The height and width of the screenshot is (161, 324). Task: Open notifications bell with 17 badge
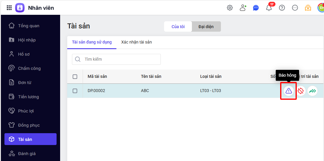269,7
